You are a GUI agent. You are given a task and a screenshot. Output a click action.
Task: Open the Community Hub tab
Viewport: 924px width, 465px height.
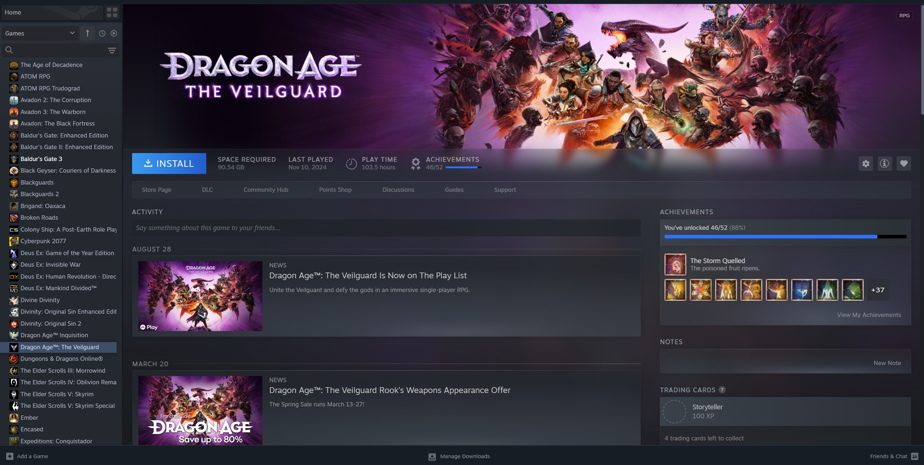tap(266, 190)
